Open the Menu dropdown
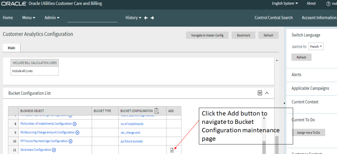This screenshot has width=337, height=154. pos(29,18)
